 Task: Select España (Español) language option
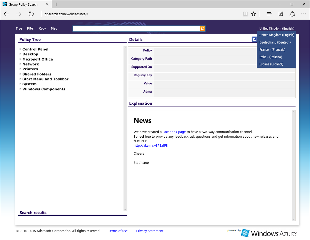click(x=276, y=64)
